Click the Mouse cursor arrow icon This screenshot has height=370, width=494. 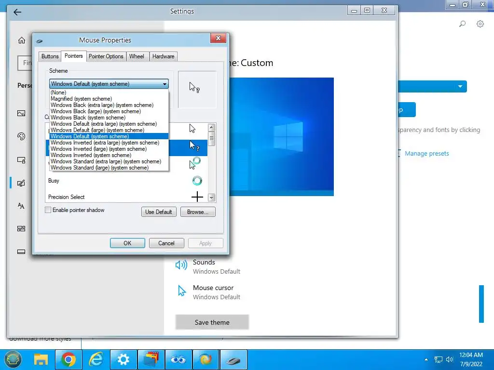click(182, 291)
